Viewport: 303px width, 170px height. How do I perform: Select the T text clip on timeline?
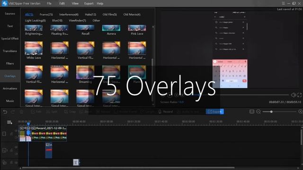(x=76, y=162)
